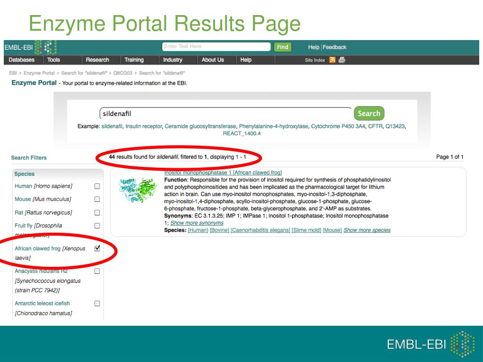Check the Human [Homo sapiens] species filter

point(97,186)
